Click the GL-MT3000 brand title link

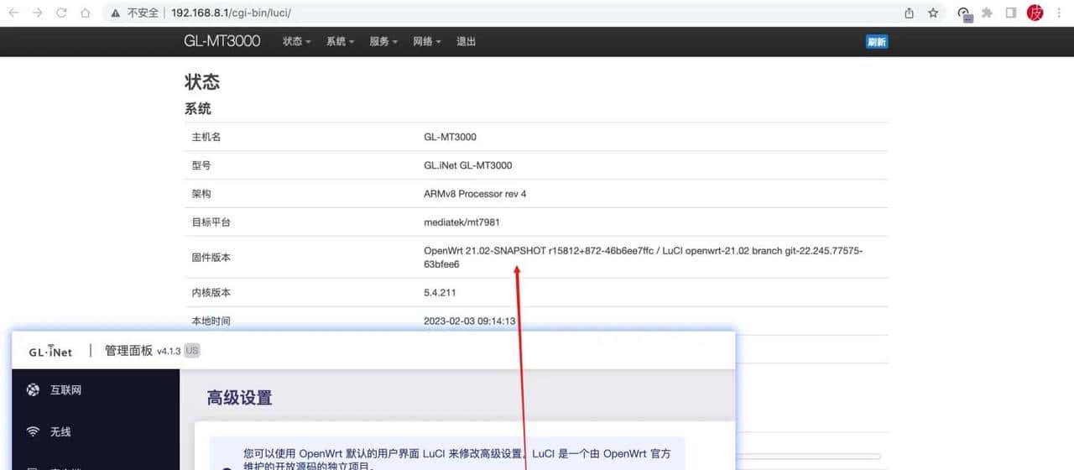(x=222, y=41)
